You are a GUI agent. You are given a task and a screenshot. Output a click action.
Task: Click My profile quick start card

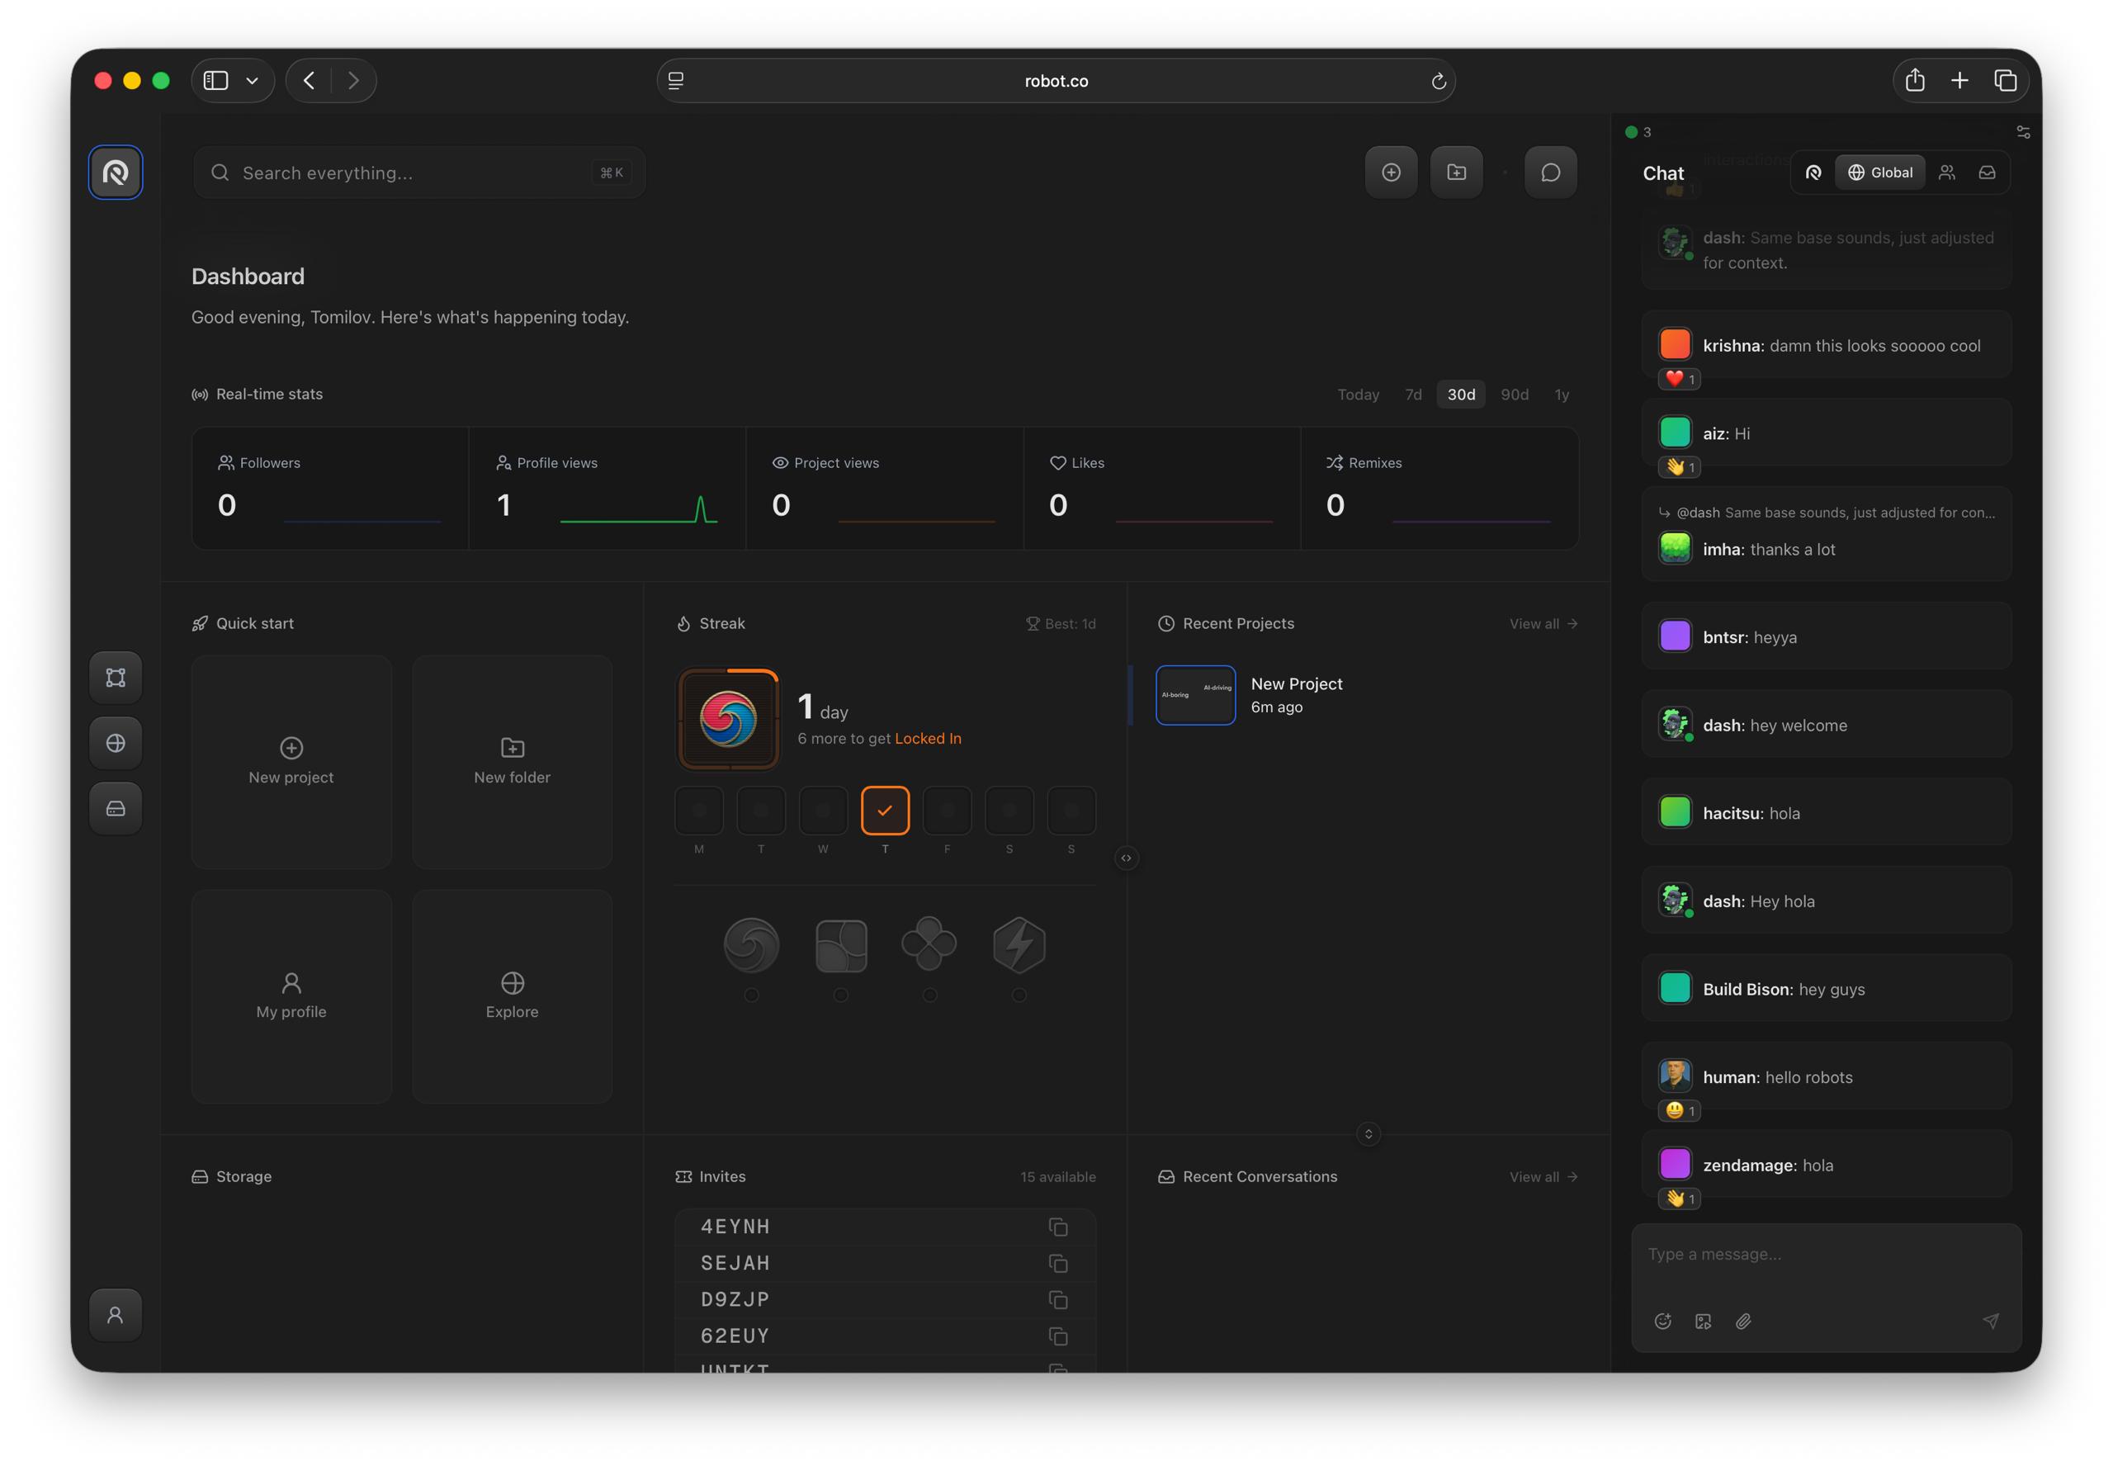pyautogui.click(x=291, y=996)
